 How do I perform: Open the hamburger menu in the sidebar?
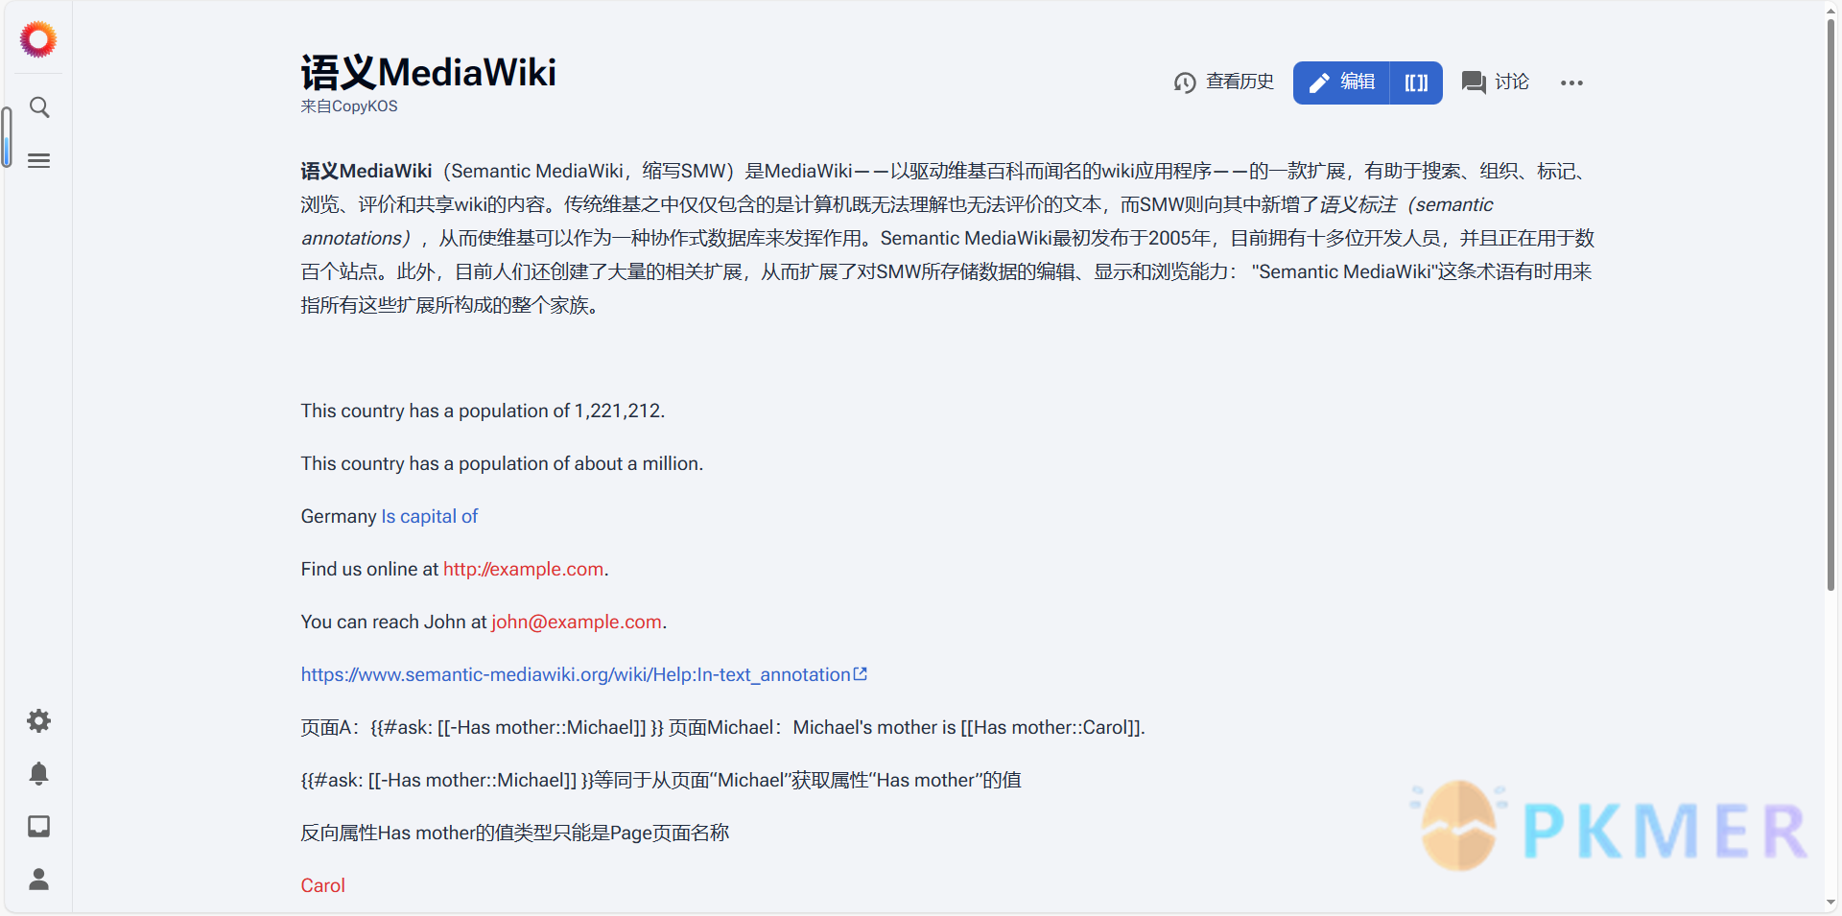[39, 160]
